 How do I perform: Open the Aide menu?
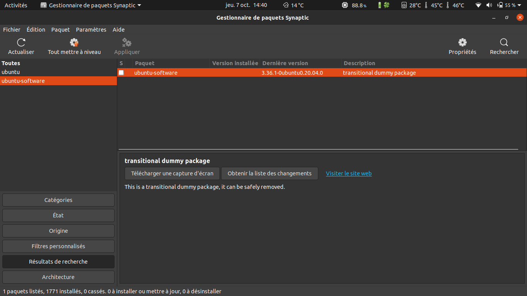118,30
